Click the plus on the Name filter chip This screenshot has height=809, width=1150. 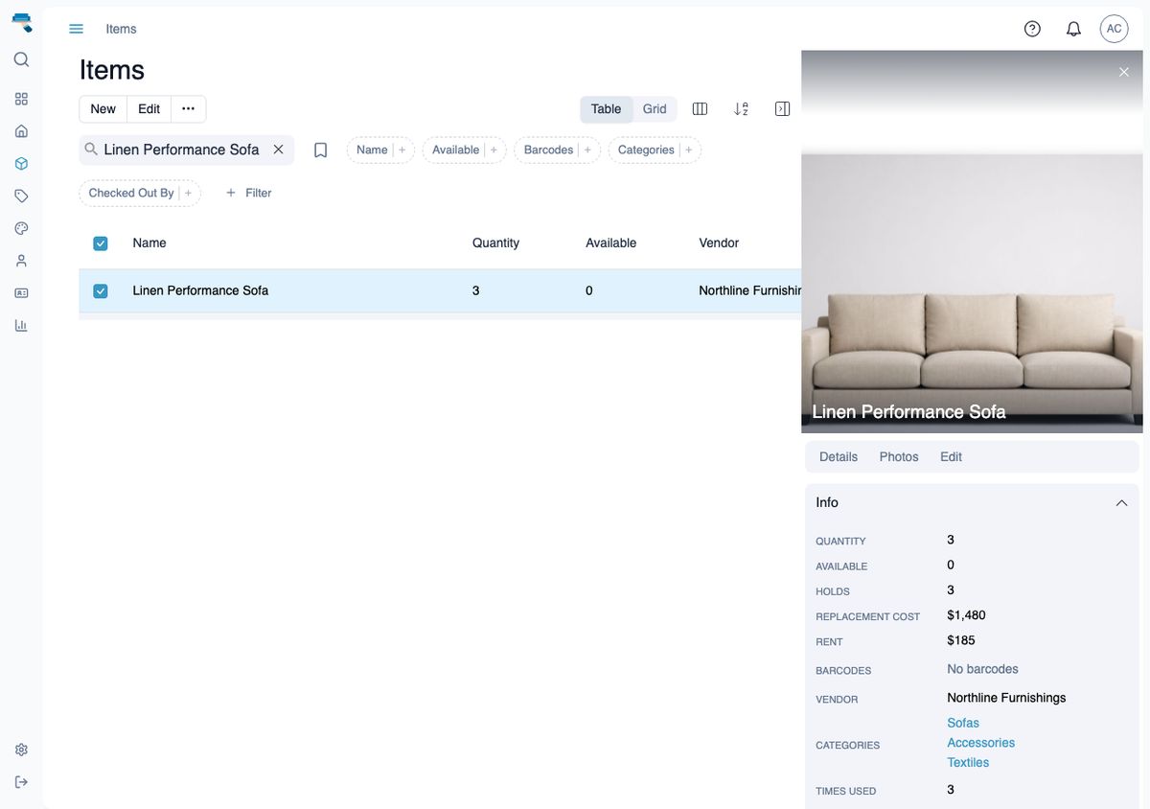tap(402, 150)
